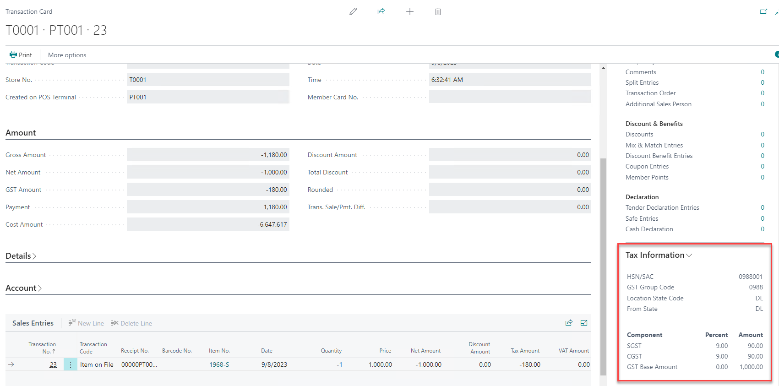Expand the Account section
The height and width of the screenshot is (386, 779).
pos(23,288)
